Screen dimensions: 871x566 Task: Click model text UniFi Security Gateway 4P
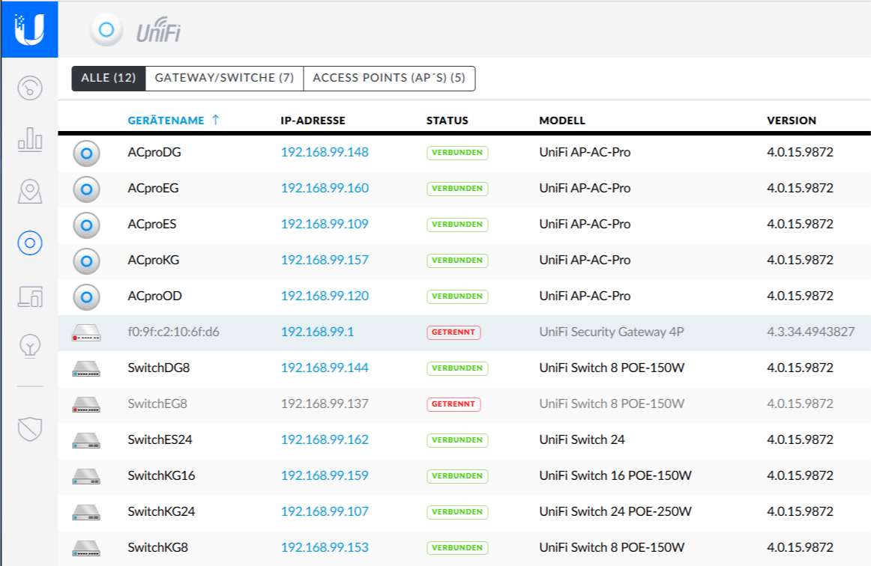point(611,332)
